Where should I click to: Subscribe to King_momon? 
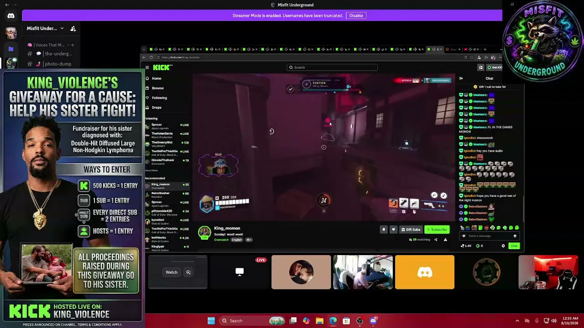coord(437,230)
